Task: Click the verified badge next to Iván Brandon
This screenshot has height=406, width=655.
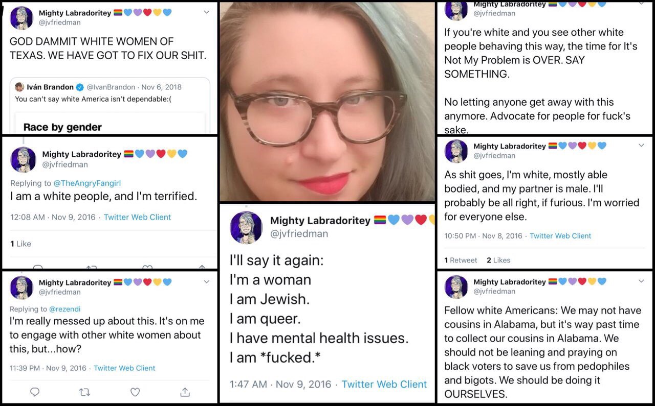Action: 79,87
